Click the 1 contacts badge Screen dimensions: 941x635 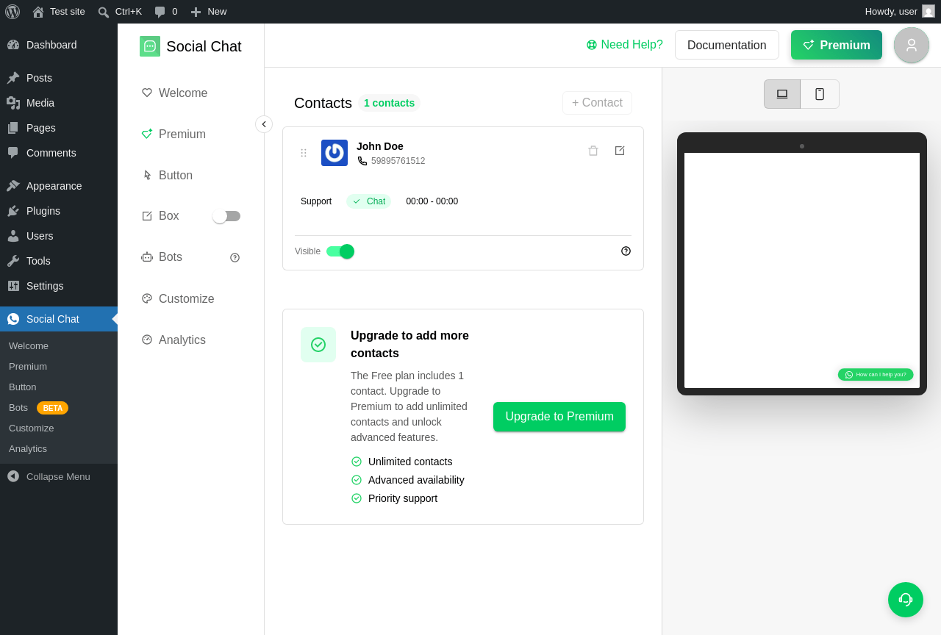(x=390, y=103)
